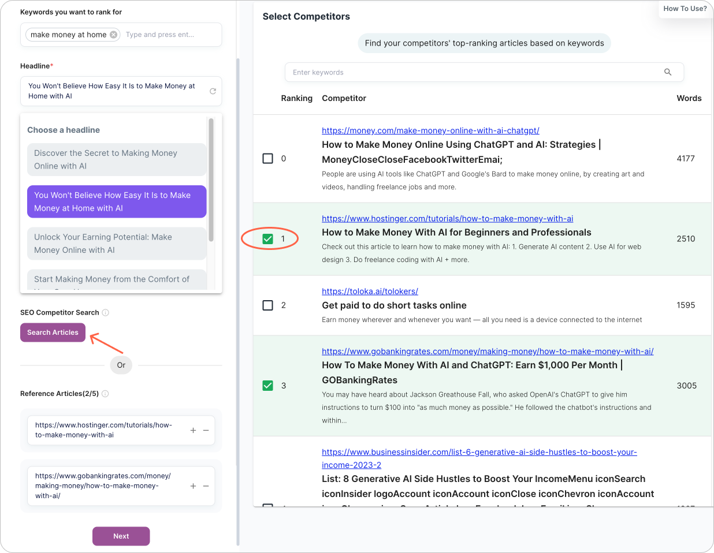Uncheck the hostinger.com competitor at ranking 1

(267, 239)
